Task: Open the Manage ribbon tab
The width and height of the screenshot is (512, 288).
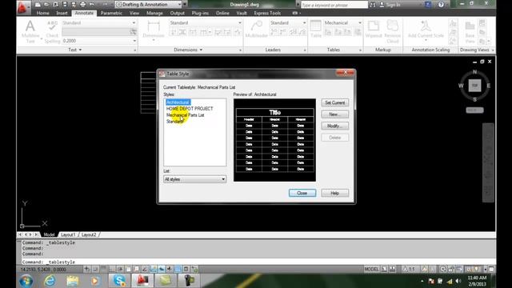Action: tap(154, 13)
